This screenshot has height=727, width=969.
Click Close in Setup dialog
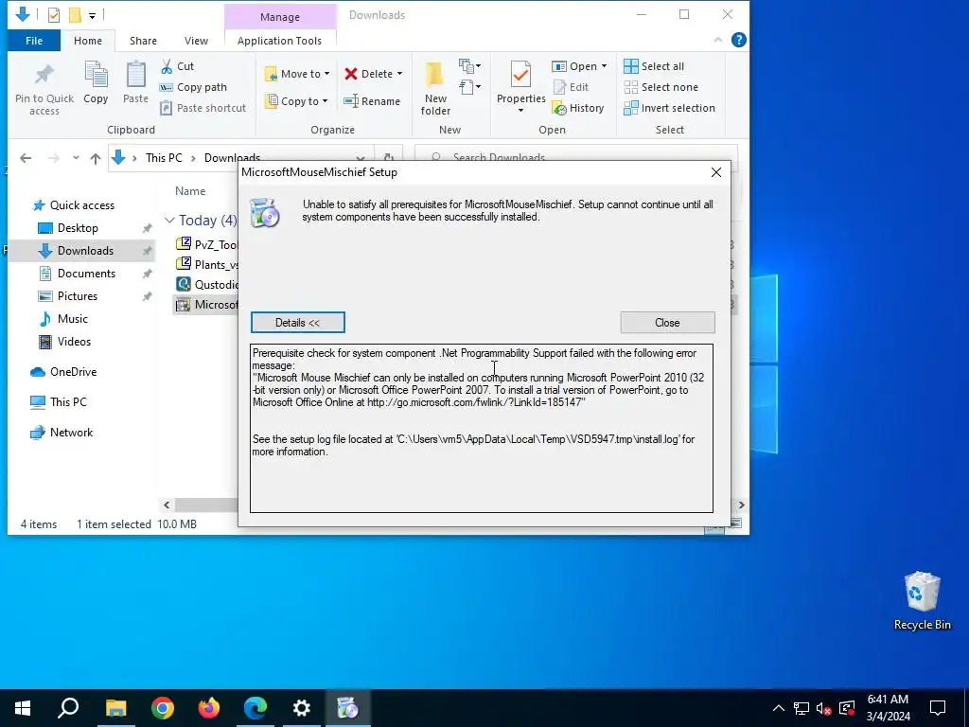[667, 323]
